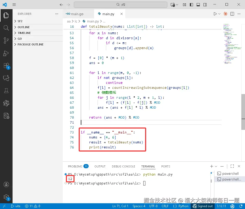Open the OUTPUT panel tab

[100, 166]
